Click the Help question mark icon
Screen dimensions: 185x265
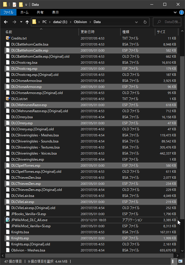(182, 12)
